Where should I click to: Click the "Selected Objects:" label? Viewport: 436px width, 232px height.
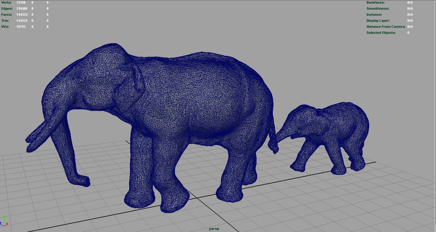(381, 33)
